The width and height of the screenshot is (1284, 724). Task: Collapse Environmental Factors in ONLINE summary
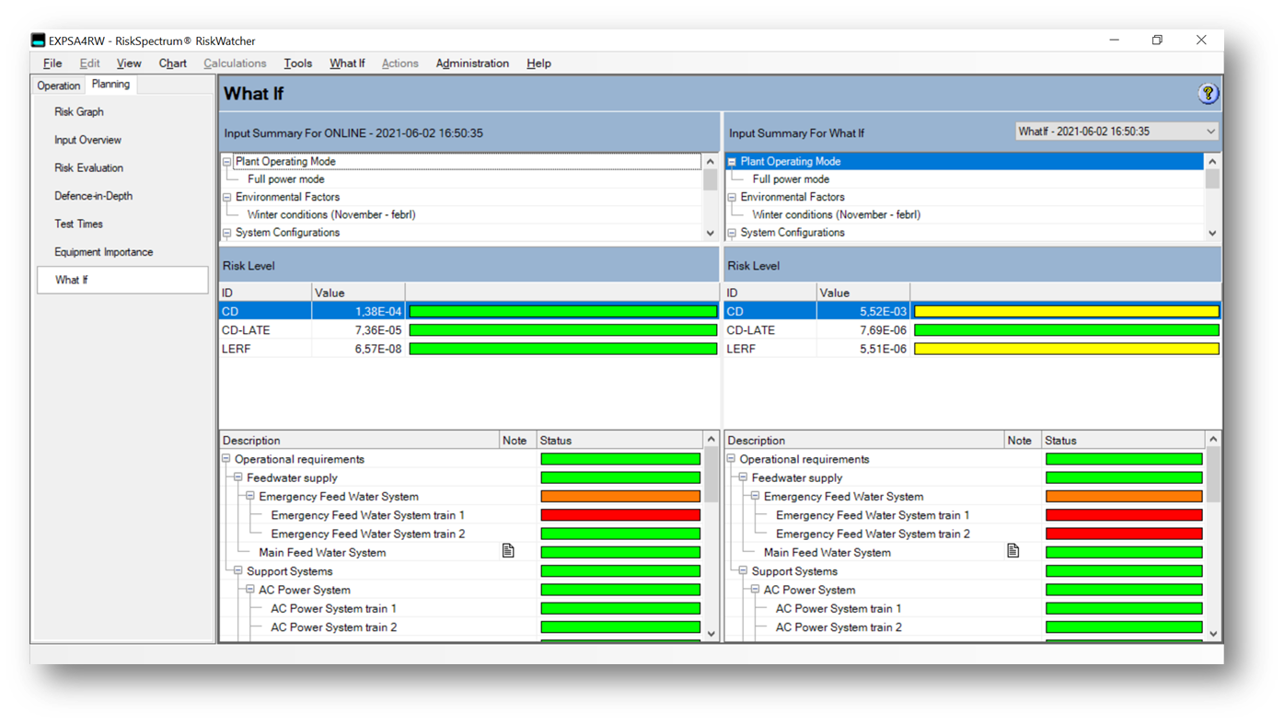(226, 198)
